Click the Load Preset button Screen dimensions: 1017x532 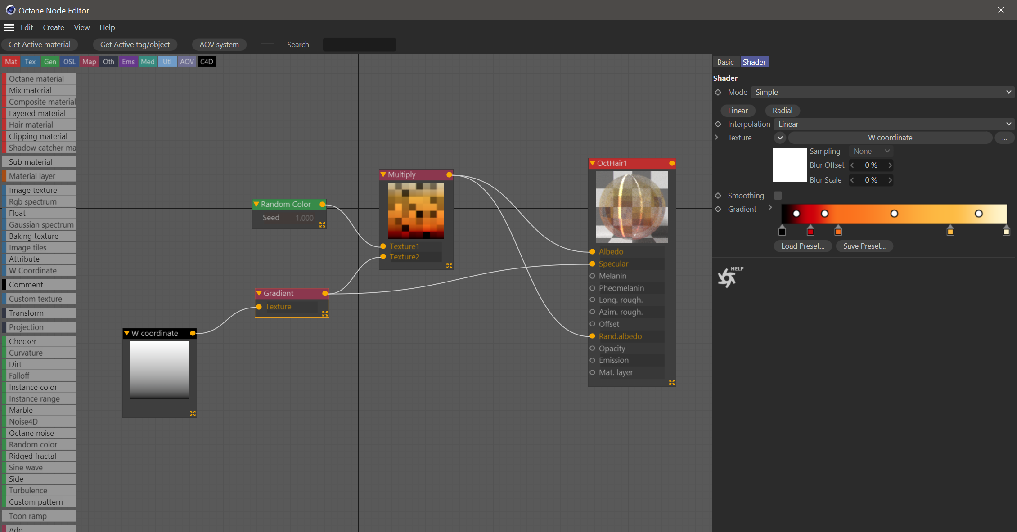click(x=802, y=246)
